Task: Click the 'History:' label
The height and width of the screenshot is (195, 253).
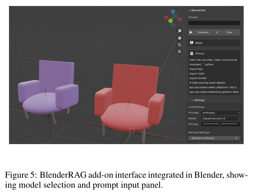Action: 200,54
